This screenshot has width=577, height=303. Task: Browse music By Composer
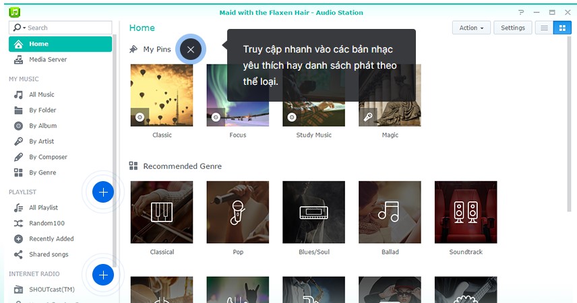click(47, 157)
